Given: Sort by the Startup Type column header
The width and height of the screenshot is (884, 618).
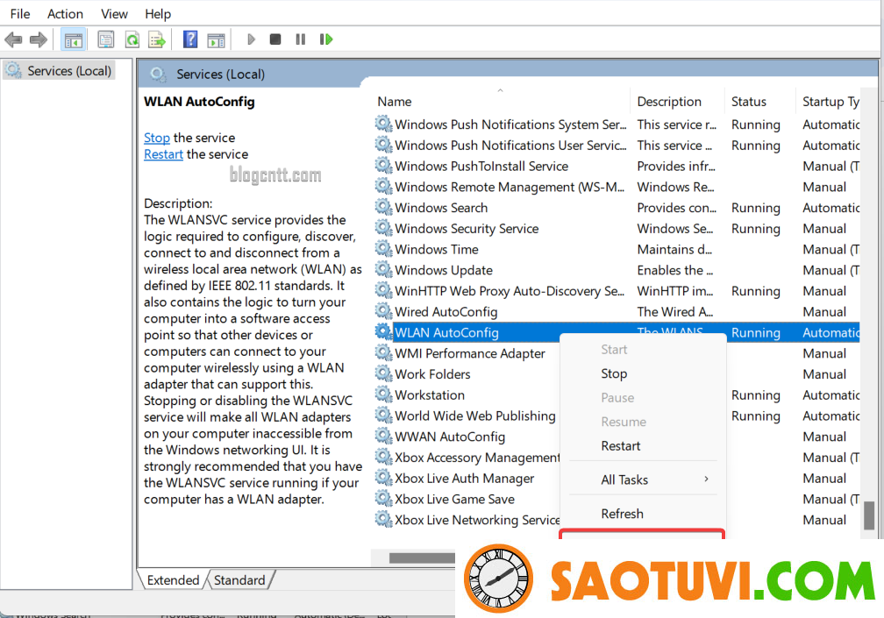Looking at the screenshot, I should (830, 102).
